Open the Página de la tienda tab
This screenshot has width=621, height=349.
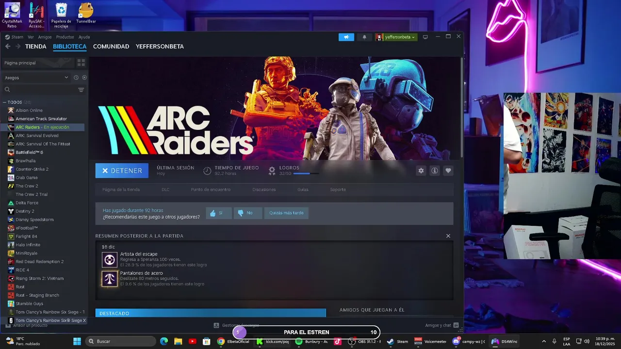(121, 190)
